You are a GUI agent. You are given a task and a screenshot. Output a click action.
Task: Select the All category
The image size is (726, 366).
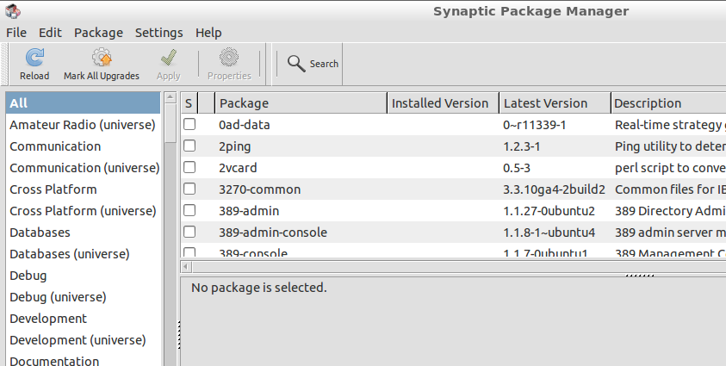pyautogui.click(x=83, y=102)
